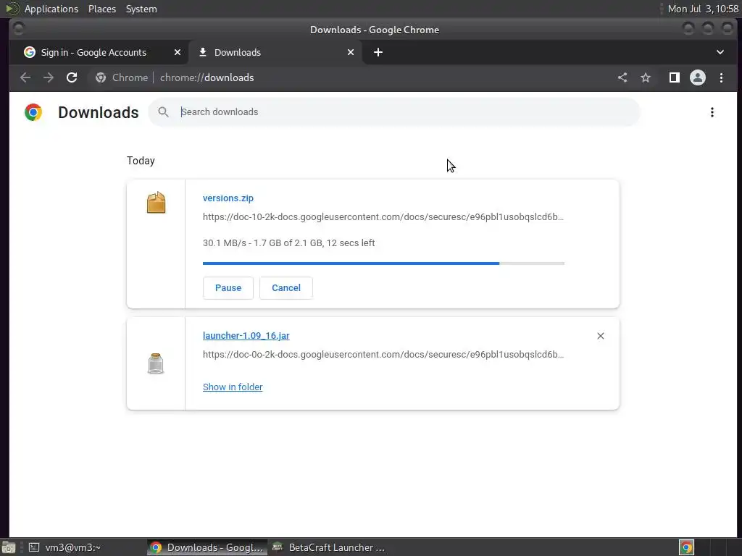Cancel the versions.zip download
Image resolution: width=742 pixels, height=556 pixels.
point(285,288)
